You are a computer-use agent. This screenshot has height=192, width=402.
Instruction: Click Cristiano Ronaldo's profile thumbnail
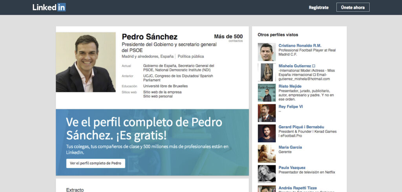click(x=267, y=52)
